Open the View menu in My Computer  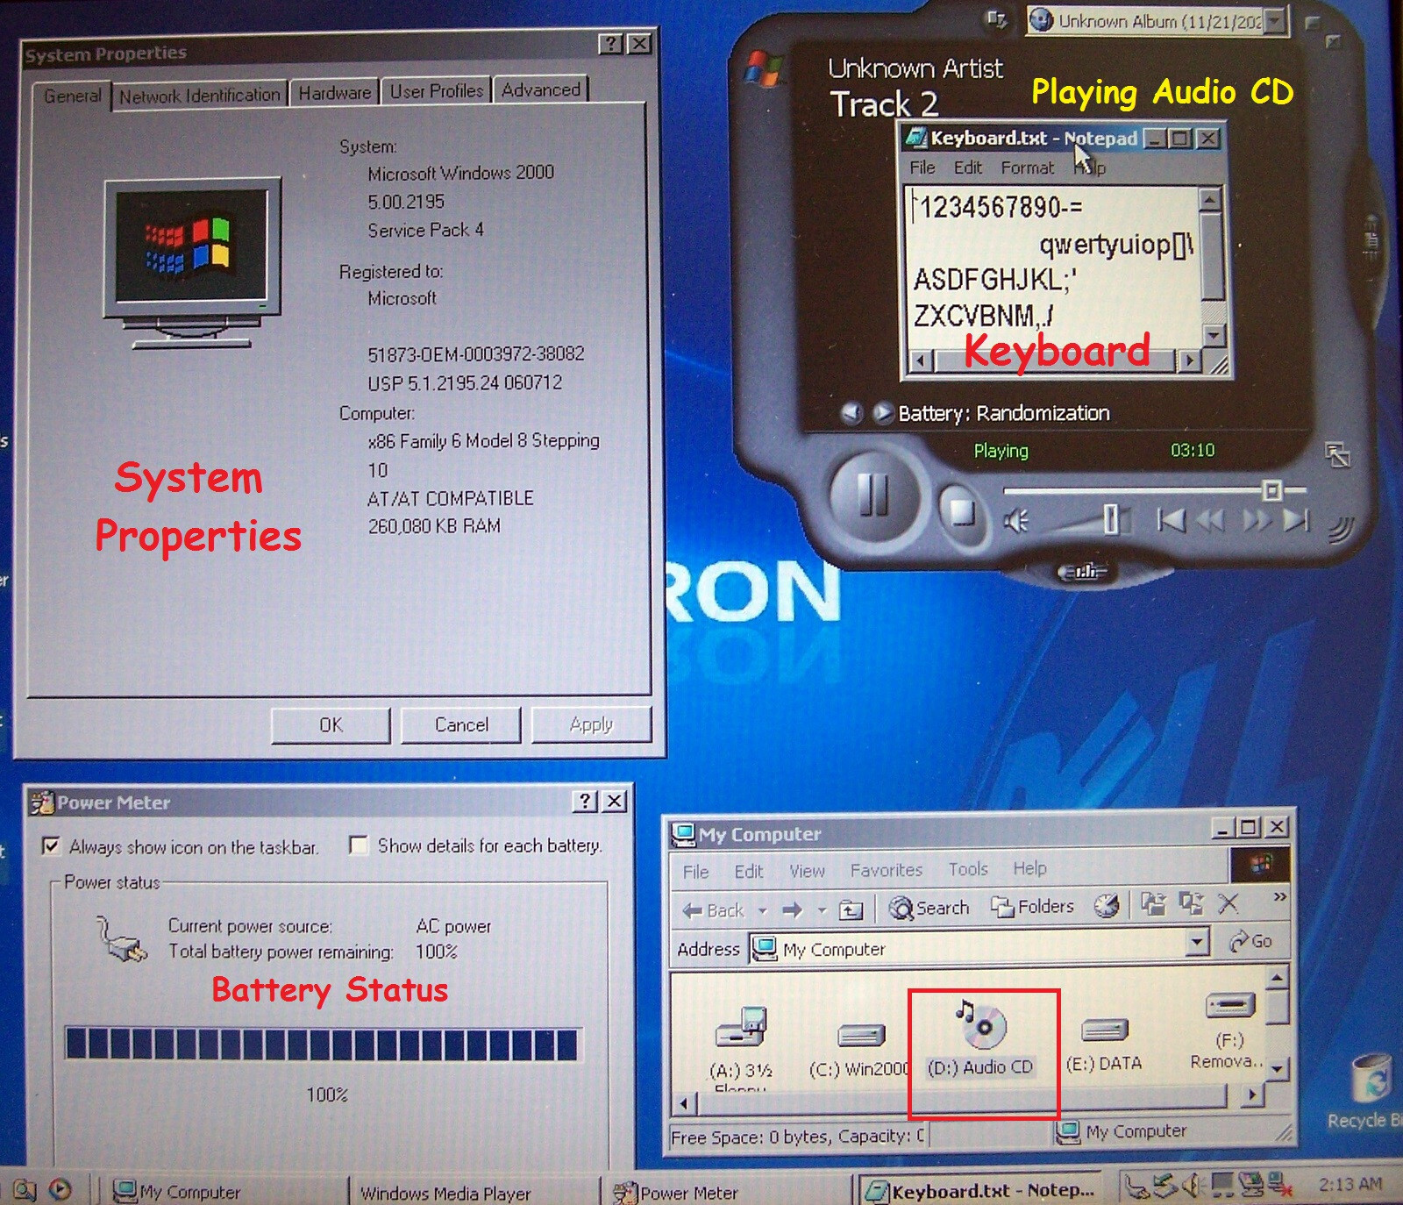[x=807, y=870]
